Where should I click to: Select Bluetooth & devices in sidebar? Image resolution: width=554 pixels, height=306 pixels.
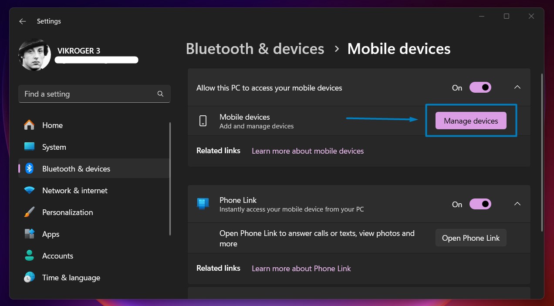(x=94, y=169)
